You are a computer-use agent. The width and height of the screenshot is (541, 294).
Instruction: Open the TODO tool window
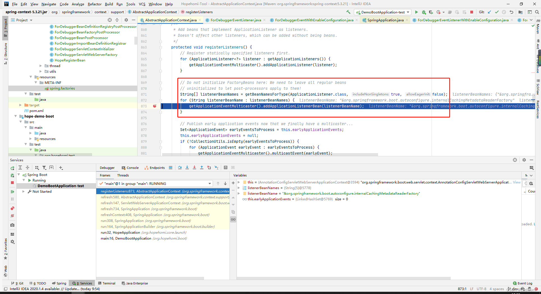(38, 283)
